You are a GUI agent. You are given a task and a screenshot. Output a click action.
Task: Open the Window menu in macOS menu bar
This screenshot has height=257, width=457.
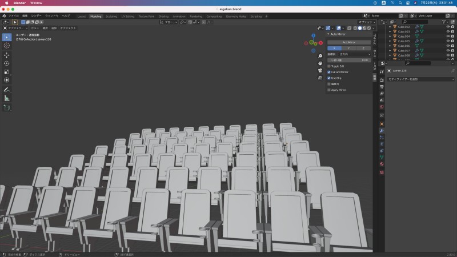(36, 3)
